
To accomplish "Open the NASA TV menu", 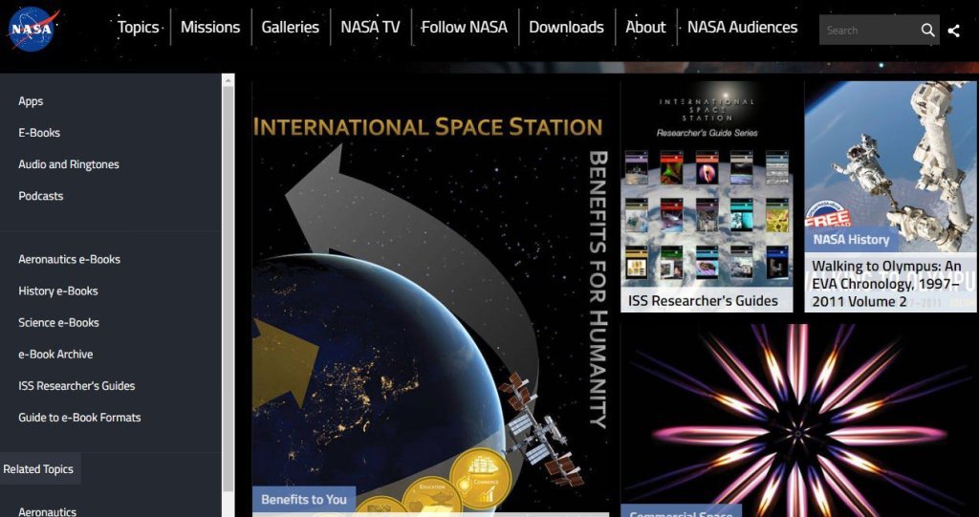I will point(370,28).
